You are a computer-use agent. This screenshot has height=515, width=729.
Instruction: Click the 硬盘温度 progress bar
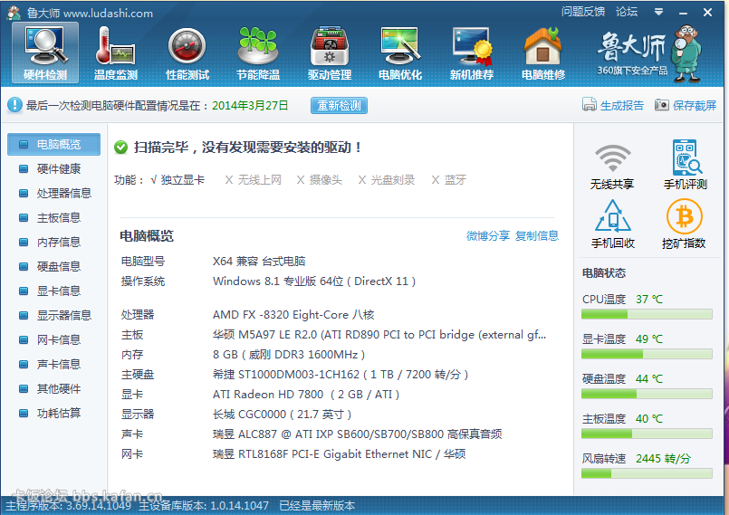click(647, 394)
